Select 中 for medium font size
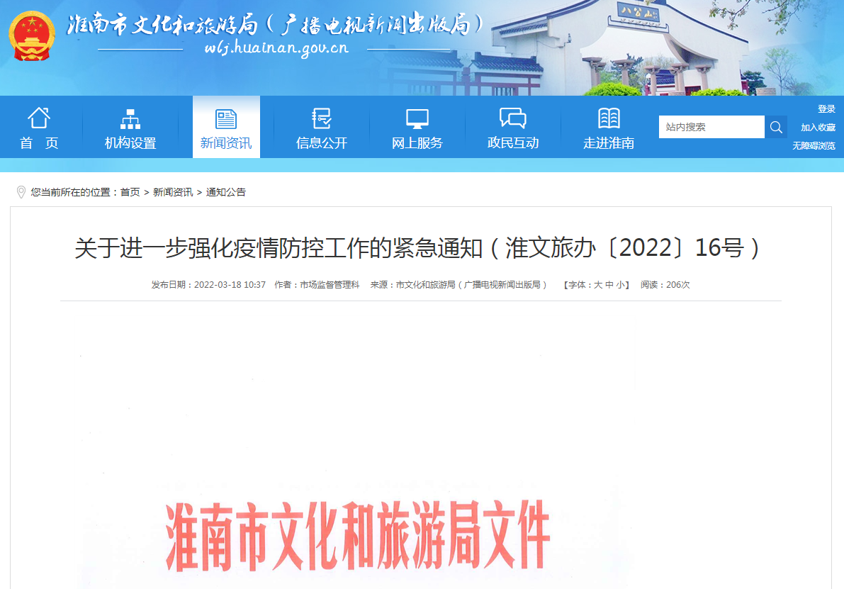 607,286
